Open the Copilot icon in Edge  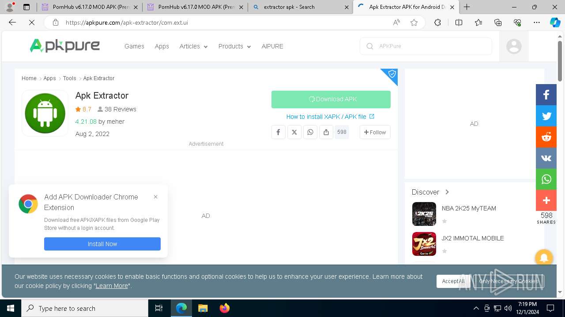coord(555,22)
